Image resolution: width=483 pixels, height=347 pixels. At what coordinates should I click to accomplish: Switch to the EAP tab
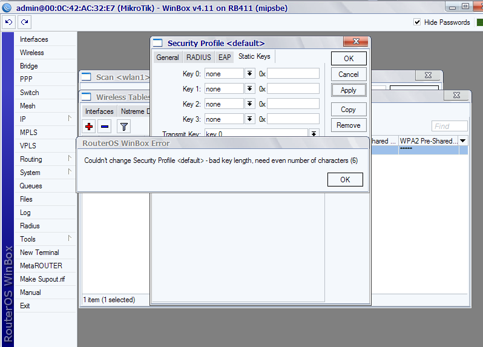pos(225,58)
